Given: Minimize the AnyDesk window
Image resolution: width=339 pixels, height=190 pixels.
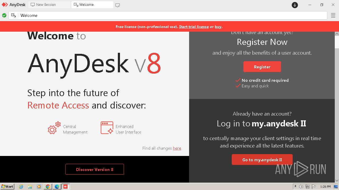Looking at the screenshot, I should [310, 5].
